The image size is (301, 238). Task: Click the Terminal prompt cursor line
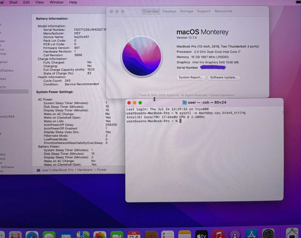click(x=154, y=121)
